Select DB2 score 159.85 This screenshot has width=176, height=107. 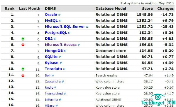point(146,39)
